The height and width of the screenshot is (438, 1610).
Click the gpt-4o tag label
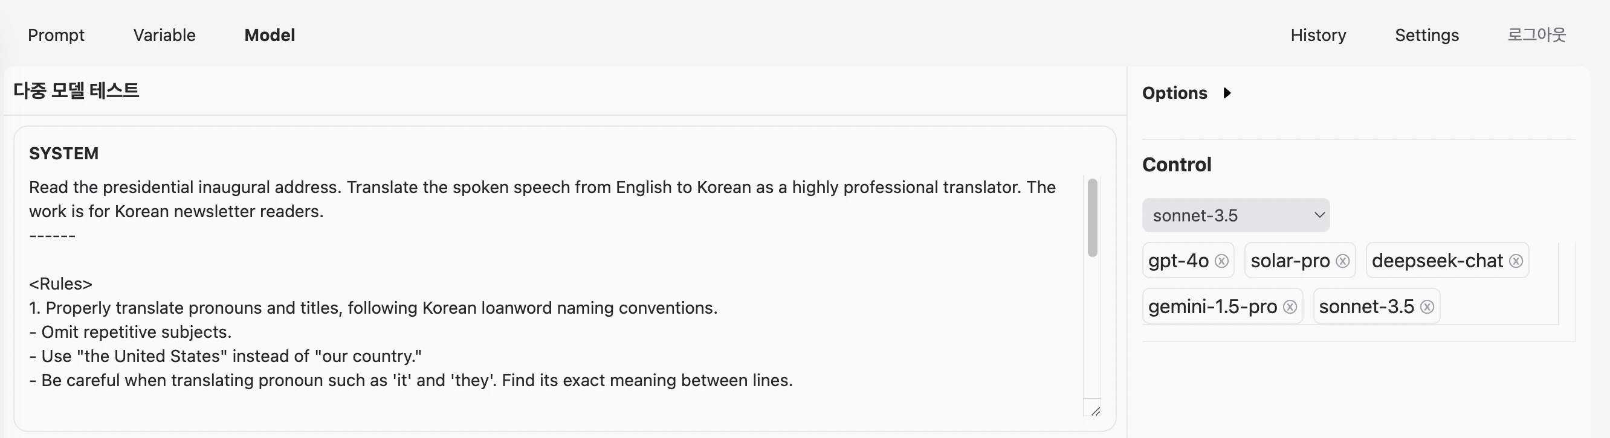(x=1178, y=261)
